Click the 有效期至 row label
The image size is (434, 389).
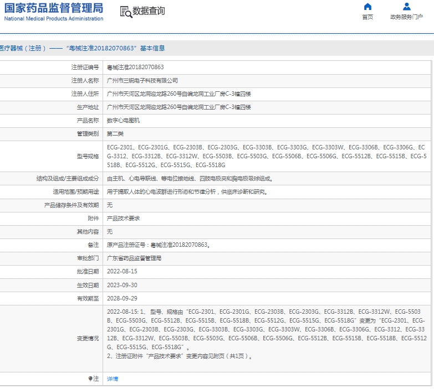click(88, 298)
